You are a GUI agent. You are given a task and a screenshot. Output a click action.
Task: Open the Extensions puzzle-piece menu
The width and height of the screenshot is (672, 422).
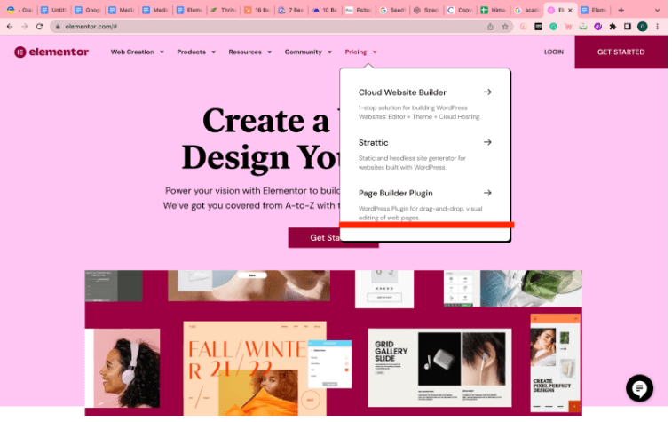(x=613, y=27)
